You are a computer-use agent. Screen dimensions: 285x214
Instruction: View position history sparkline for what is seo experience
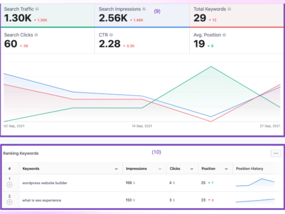tap(255, 200)
